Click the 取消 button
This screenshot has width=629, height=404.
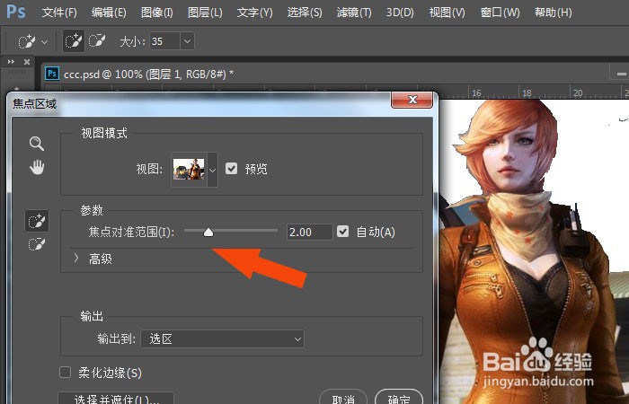pos(343,398)
